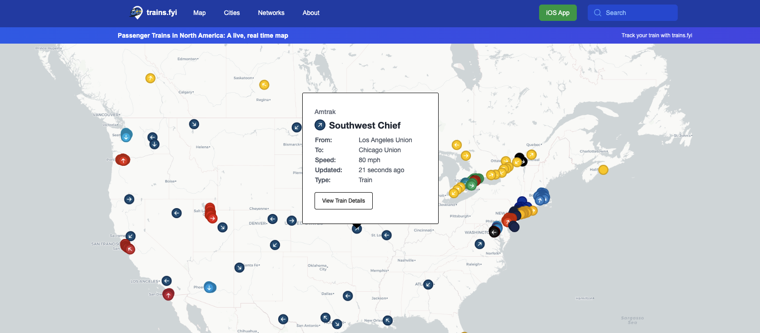Select the navy marker at Atlanta
Image resolution: width=760 pixels, height=333 pixels.
coord(428,284)
